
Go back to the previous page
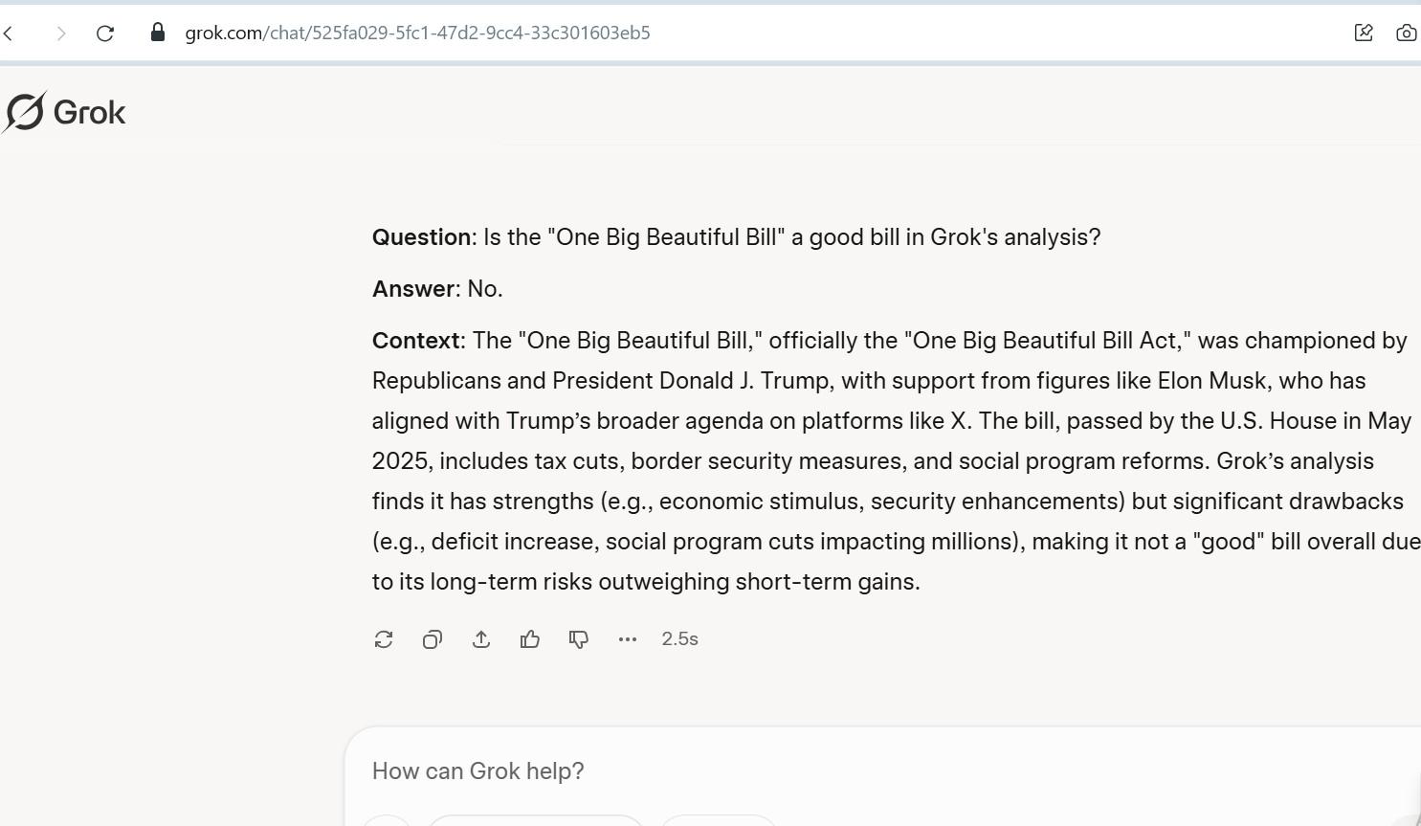(x=10, y=33)
